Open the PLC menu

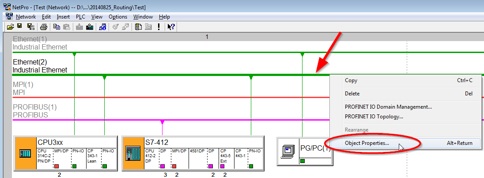coord(80,17)
